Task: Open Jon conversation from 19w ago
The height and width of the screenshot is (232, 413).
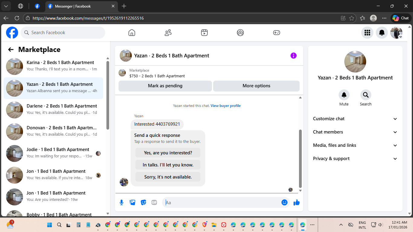Action: 53,197
